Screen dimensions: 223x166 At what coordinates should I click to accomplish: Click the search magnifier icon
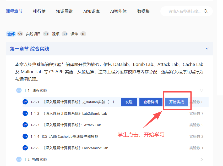coord(206,11)
